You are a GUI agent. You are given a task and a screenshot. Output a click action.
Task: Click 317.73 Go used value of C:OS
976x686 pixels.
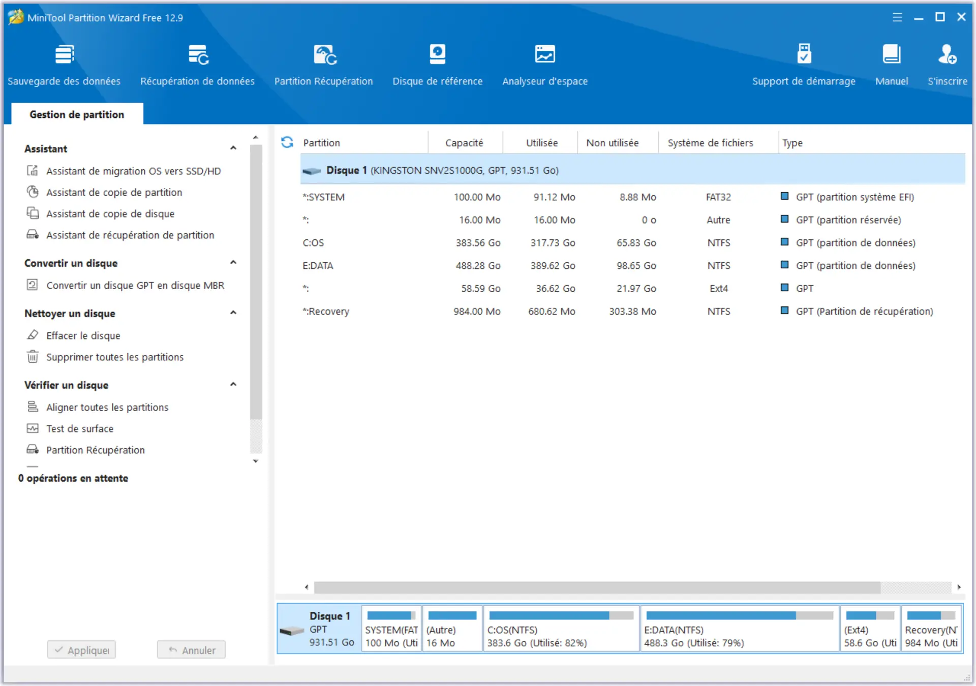point(553,243)
